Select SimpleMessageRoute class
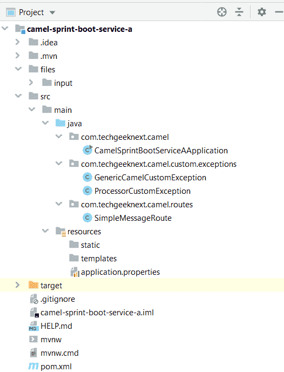 [x=133, y=218]
